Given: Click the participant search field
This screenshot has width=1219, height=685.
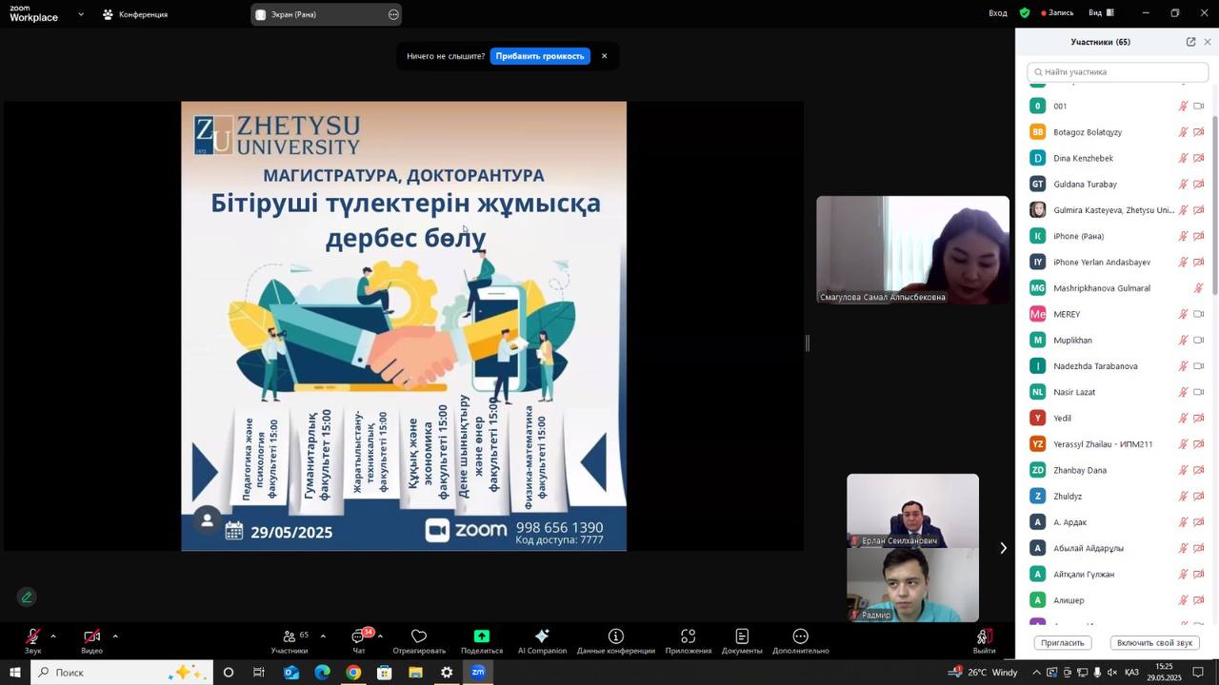Looking at the screenshot, I should (x=1118, y=71).
